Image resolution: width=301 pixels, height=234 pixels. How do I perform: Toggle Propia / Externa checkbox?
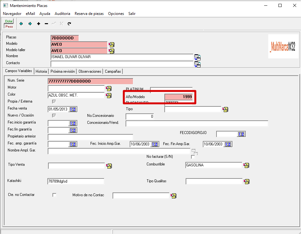point(54,102)
